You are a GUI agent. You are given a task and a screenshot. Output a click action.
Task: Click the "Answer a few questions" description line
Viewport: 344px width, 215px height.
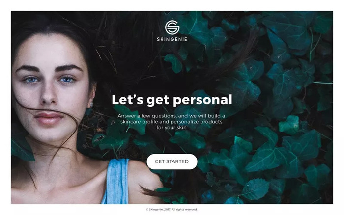(x=171, y=116)
